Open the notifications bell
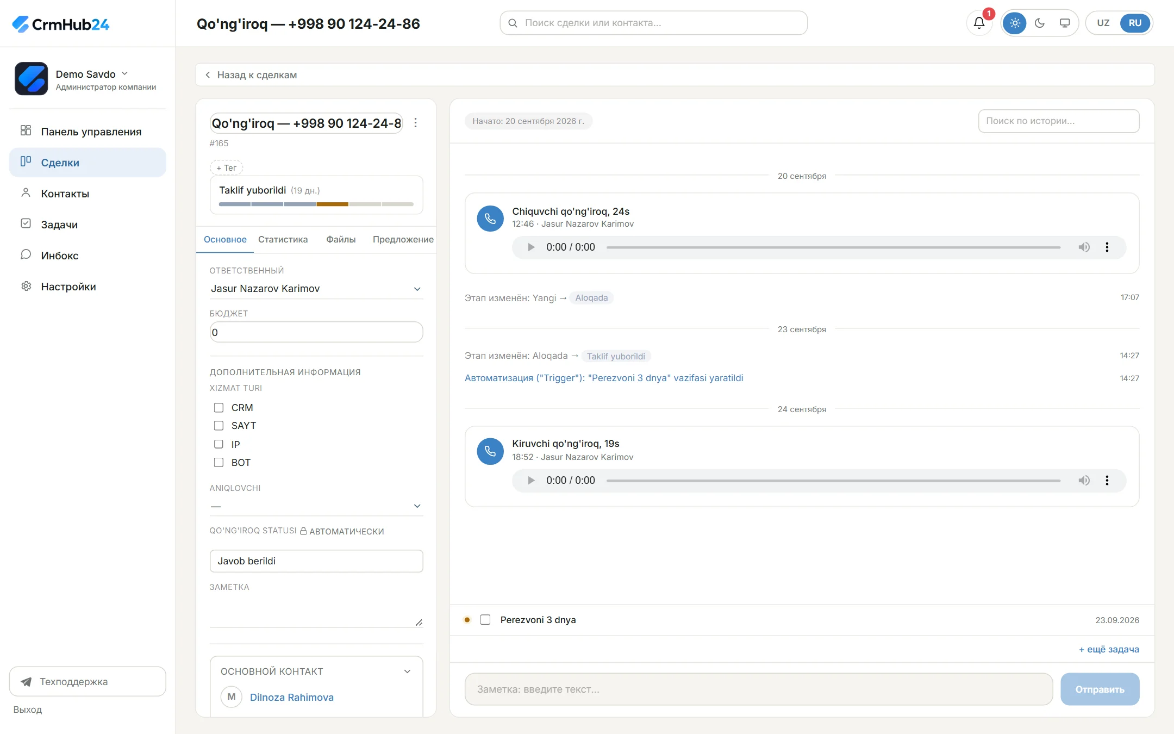This screenshot has width=1174, height=734. (x=979, y=23)
